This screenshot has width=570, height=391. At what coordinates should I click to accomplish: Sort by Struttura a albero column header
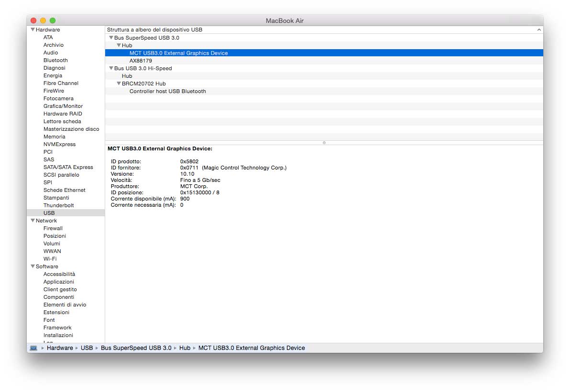tap(154, 30)
